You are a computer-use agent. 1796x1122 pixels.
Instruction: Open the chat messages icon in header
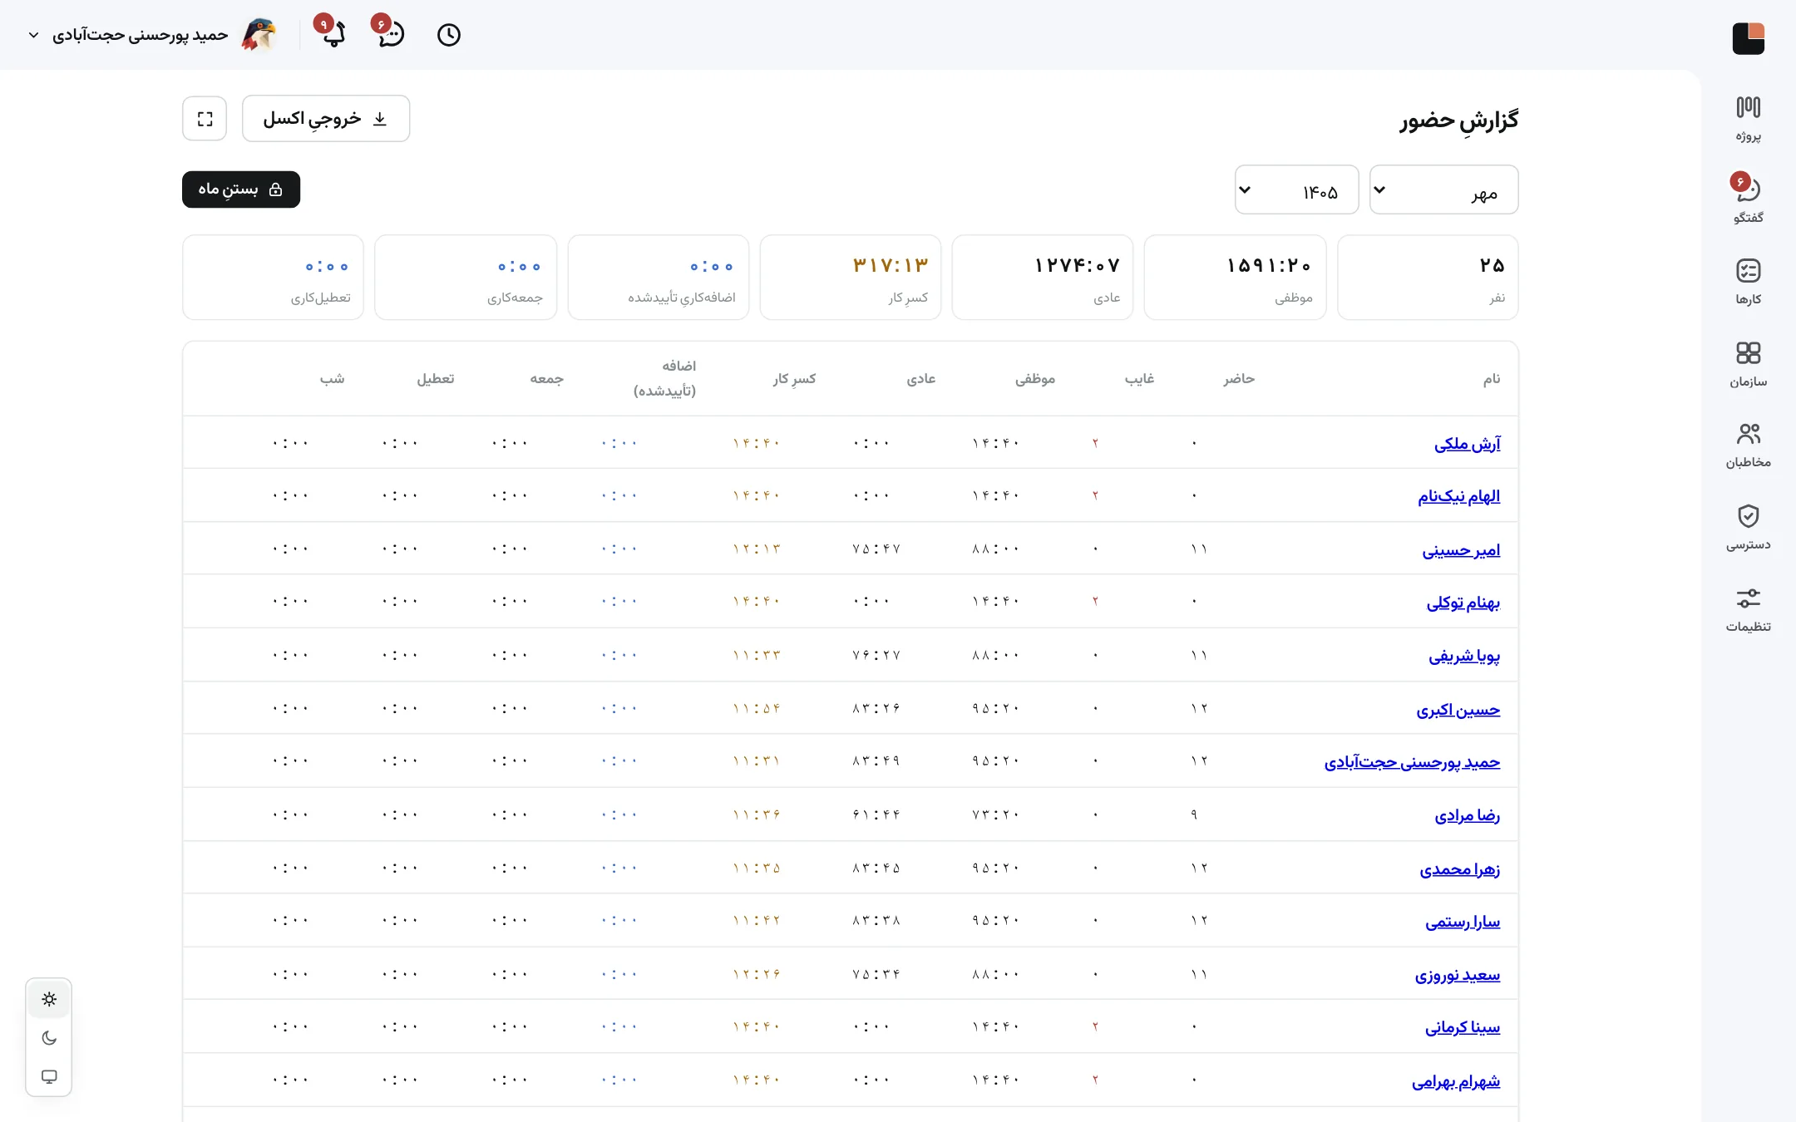tap(391, 34)
